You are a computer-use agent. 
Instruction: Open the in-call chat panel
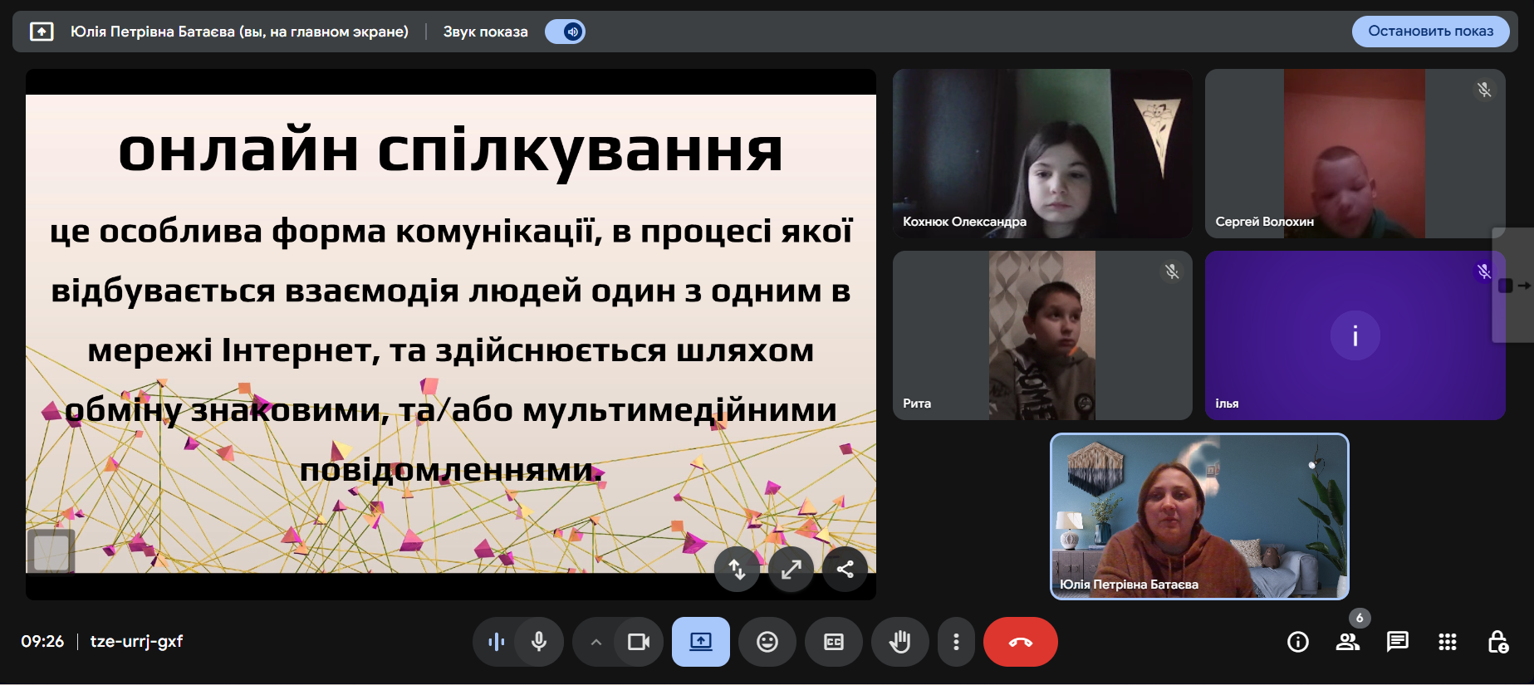point(1397,642)
